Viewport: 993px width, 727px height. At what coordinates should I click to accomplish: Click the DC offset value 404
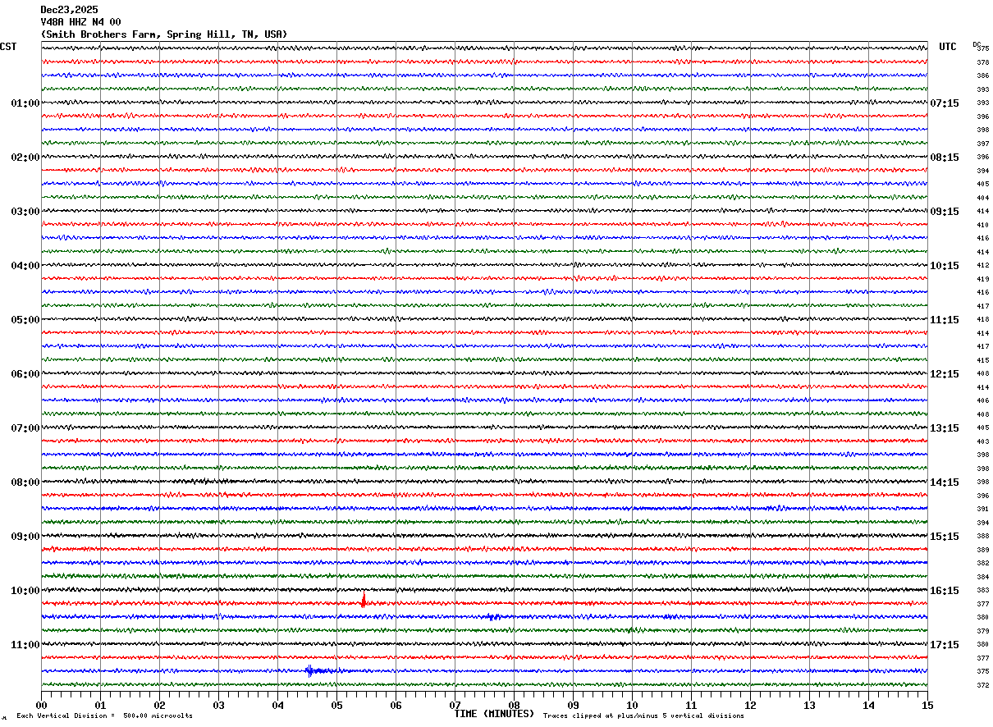pyautogui.click(x=982, y=198)
